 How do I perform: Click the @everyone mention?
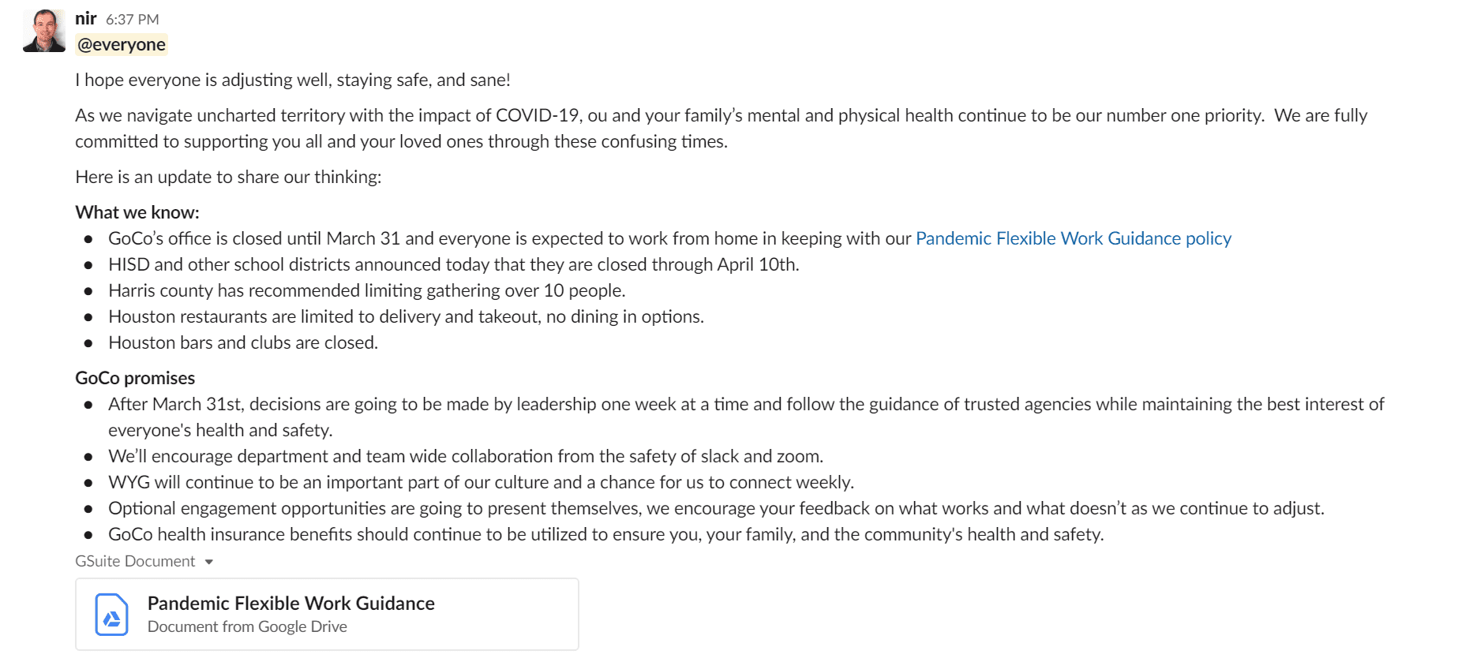pos(121,44)
